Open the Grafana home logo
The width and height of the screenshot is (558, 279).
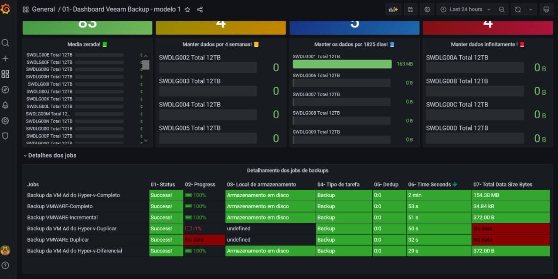tap(5, 9)
